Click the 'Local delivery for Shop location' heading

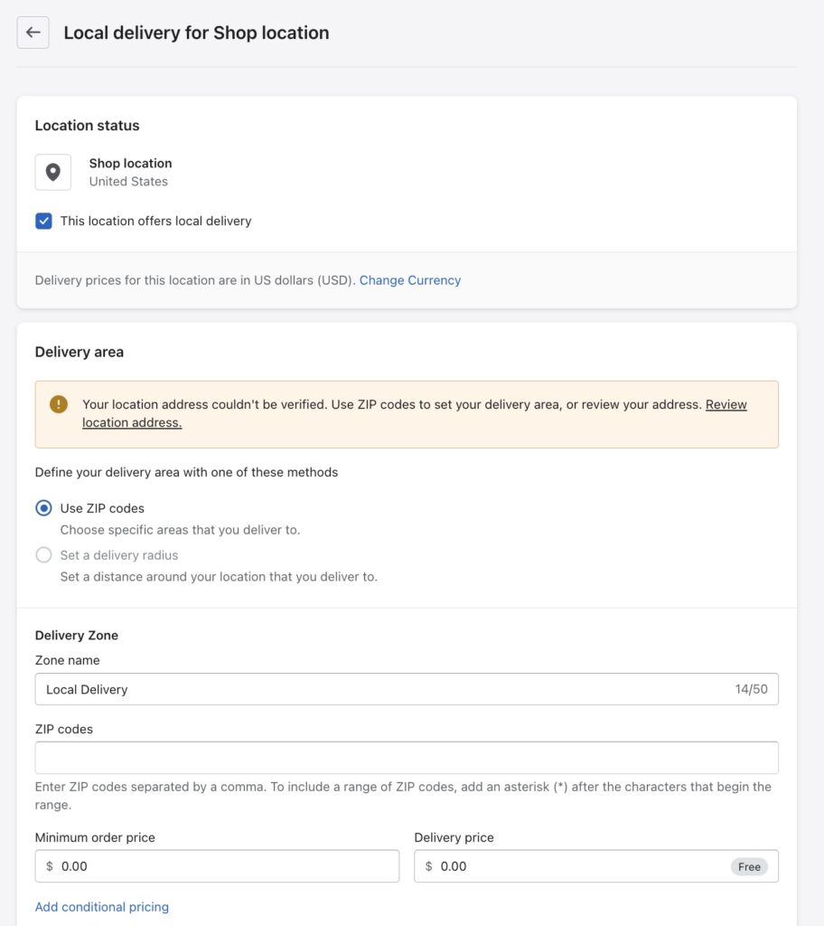(x=196, y=33)
